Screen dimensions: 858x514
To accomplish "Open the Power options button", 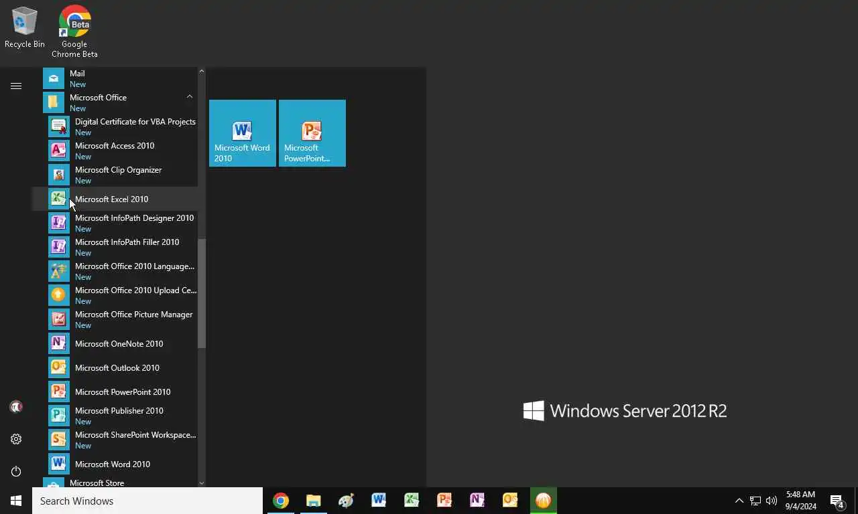I will point(16,471).
